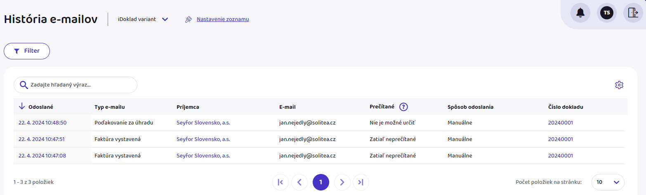Select page 1 in pagination
The width and height of the screenshot is (646, 195).
coord(321,182)
